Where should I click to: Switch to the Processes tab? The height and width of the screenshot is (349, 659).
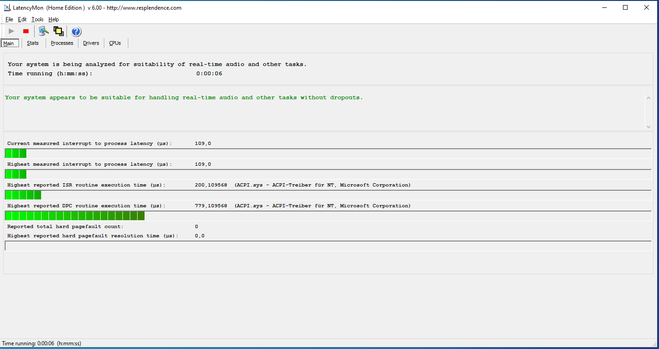coord(62,43)
